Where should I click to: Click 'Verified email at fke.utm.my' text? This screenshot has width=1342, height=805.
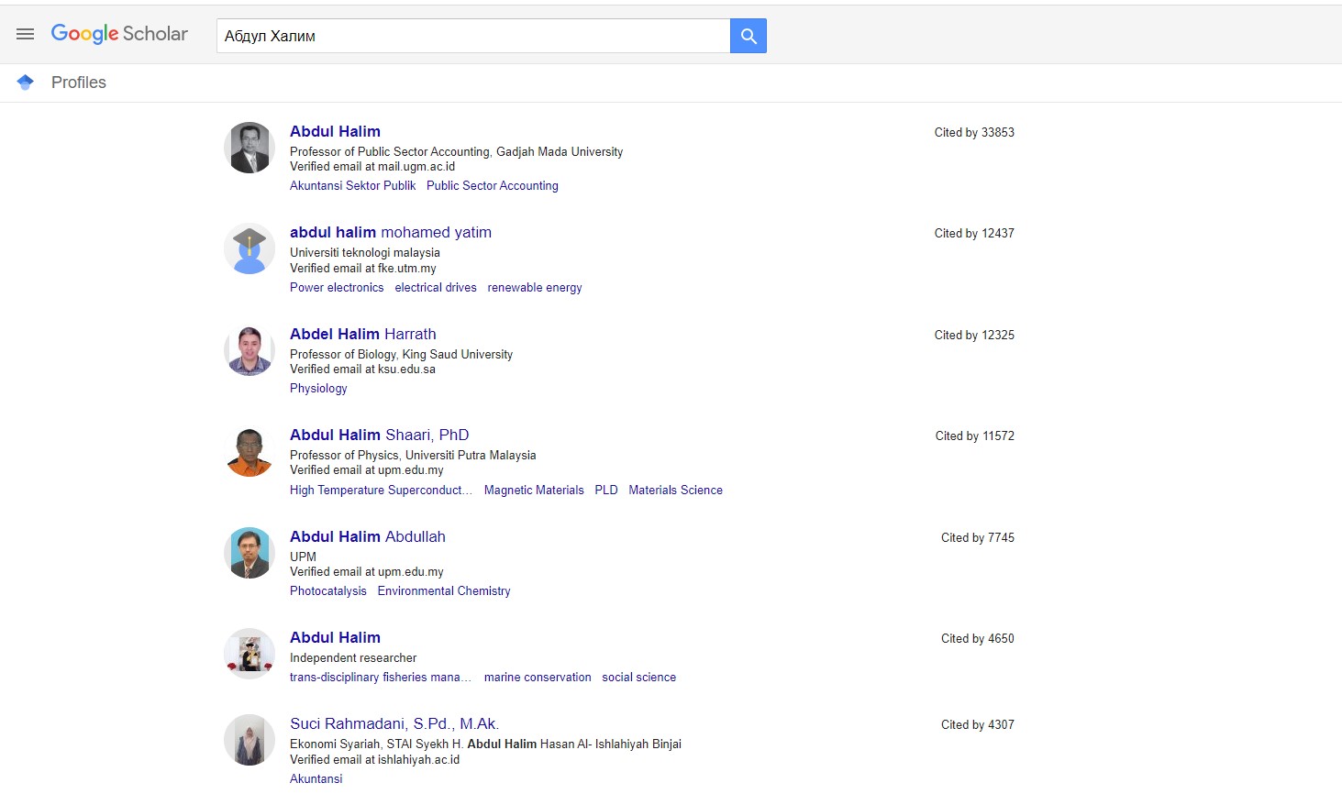[363, 268]
